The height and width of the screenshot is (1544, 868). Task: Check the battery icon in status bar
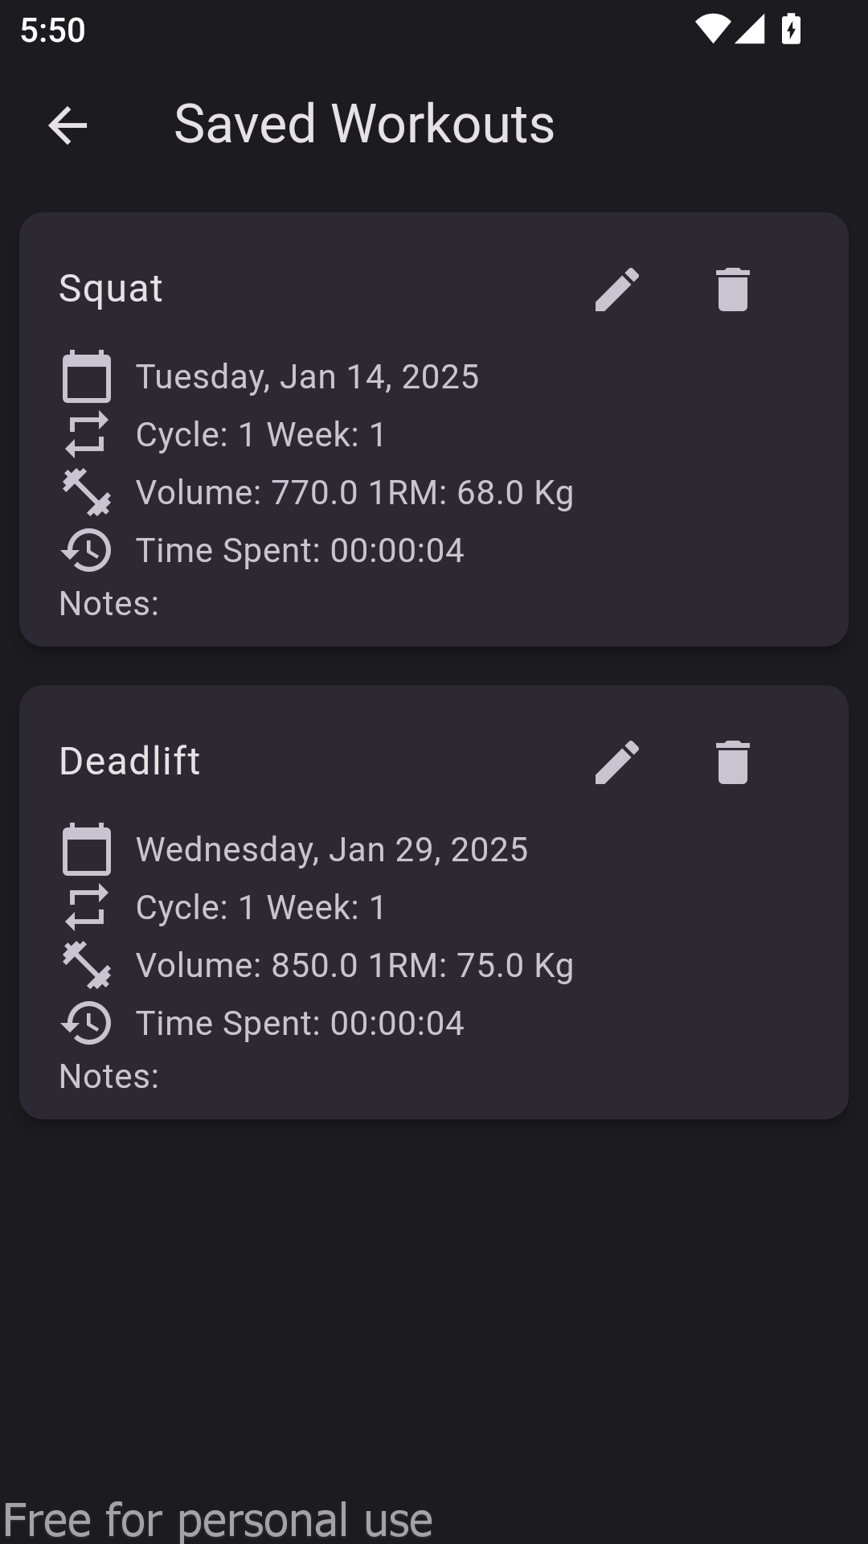point(791,30)
